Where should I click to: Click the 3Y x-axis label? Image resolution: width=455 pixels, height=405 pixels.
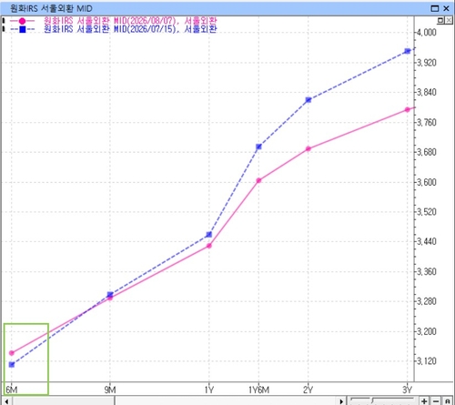[x=407, y=390]
